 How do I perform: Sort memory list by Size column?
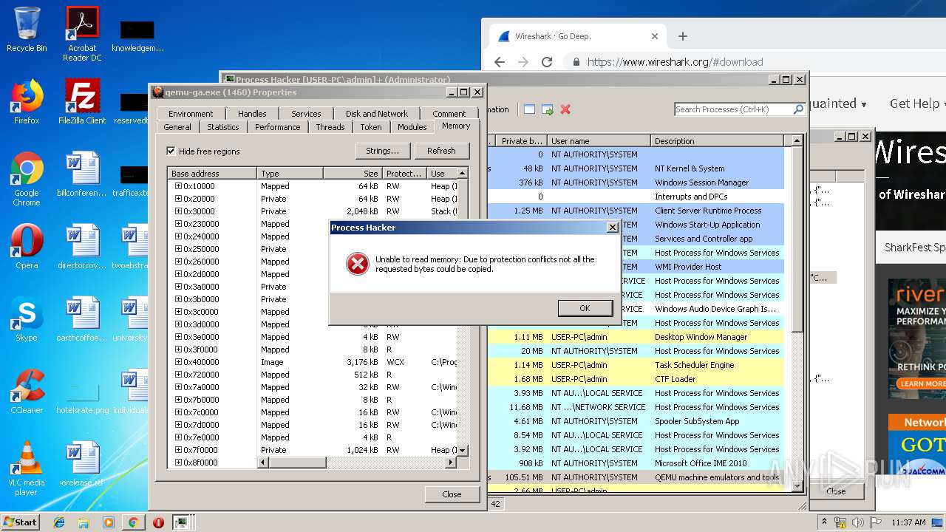point(353,174)
